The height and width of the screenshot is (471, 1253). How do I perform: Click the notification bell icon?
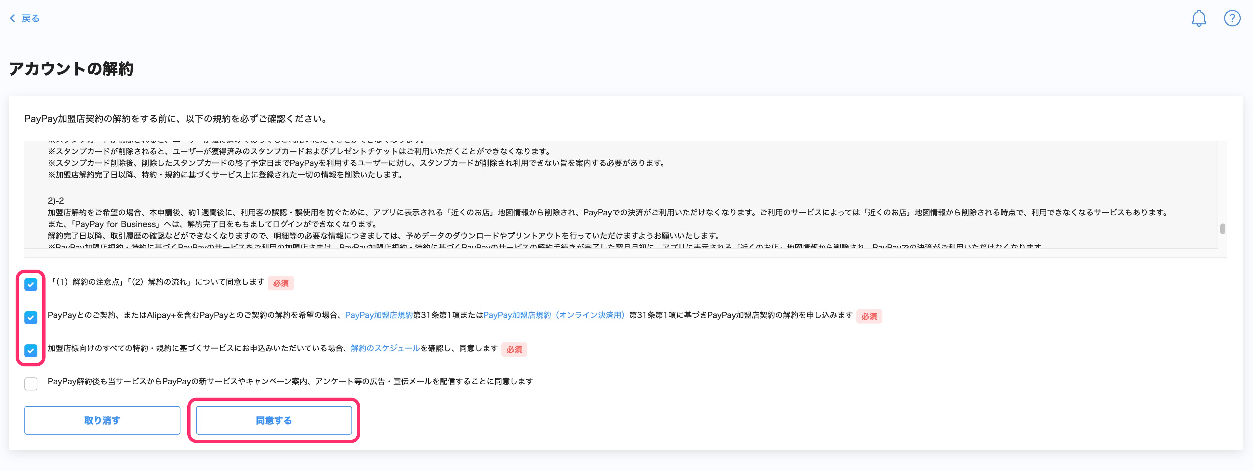tap(1198, 19)
